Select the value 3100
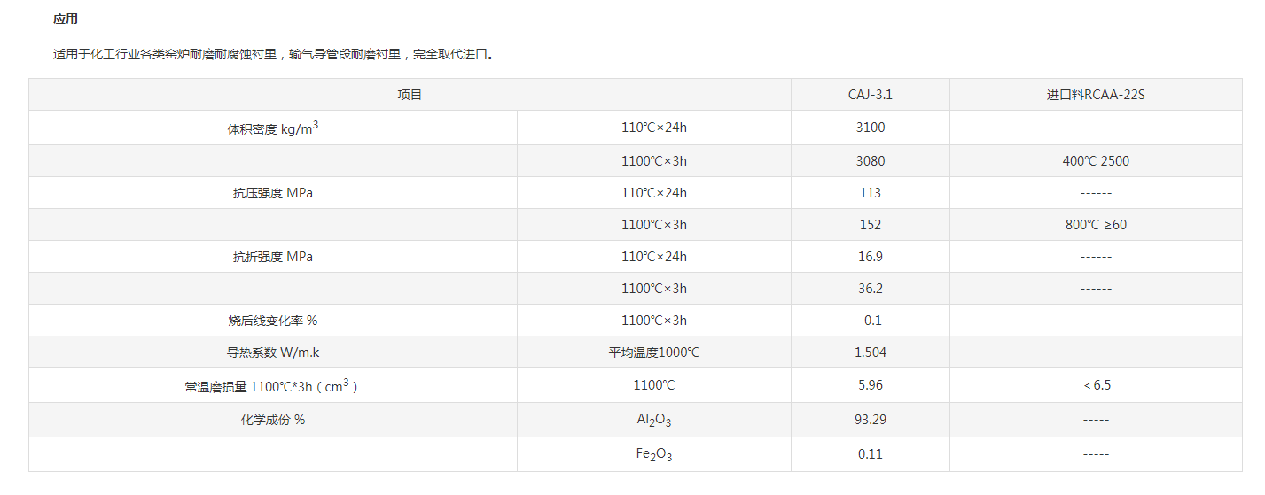 point(871,128)
